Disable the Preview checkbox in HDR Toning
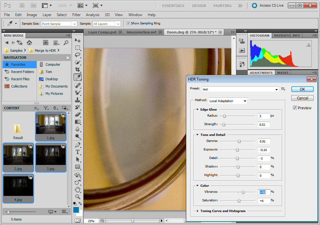This screenshot has height=225, width=320. 295,108
